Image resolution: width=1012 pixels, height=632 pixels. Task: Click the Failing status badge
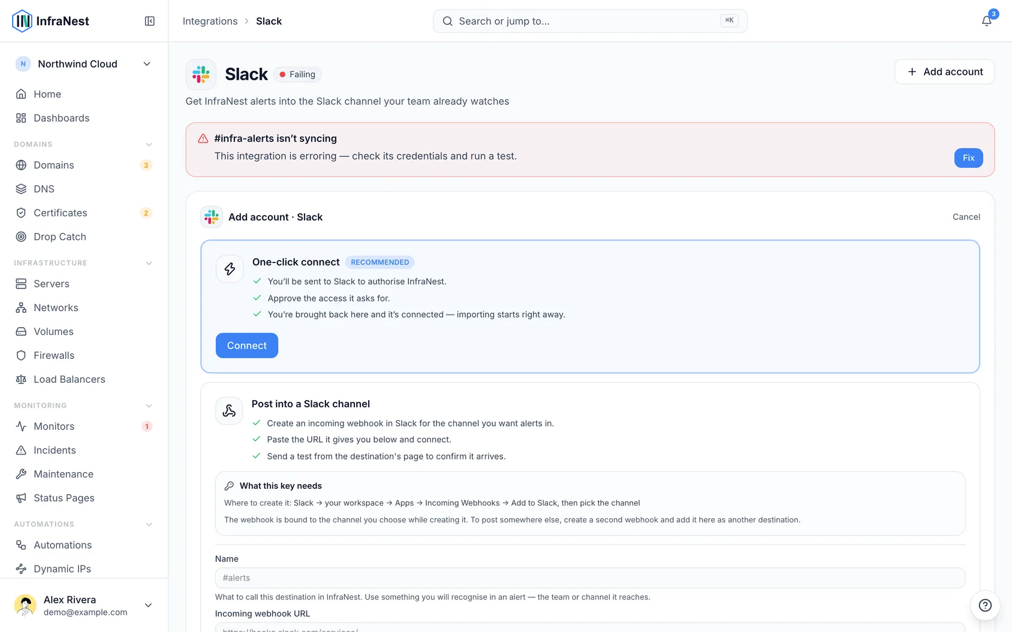(x=297, y=74)
